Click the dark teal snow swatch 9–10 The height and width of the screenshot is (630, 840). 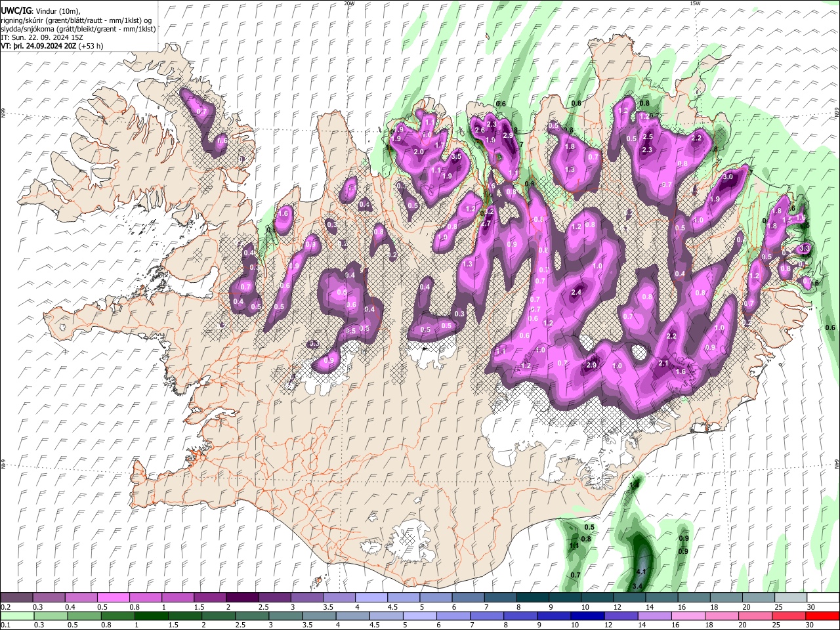[x=564, y=598]
